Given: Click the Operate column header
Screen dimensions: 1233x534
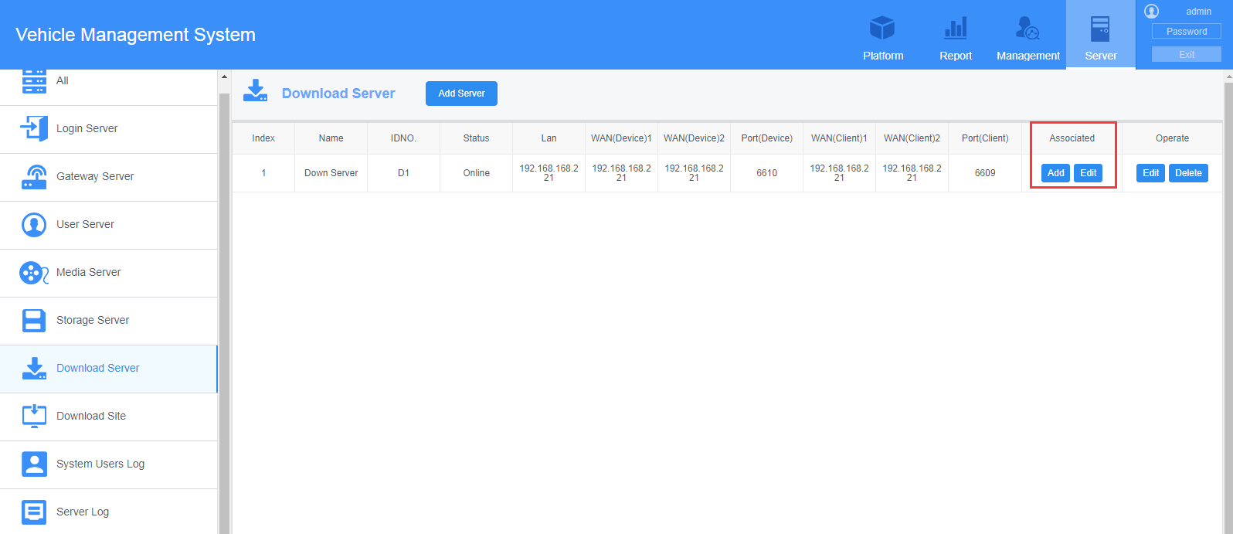Looking at the screenshot, I should [1172, 138].
